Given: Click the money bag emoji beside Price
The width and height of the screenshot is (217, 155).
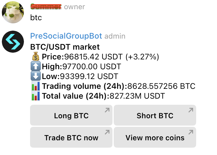Looking at the screenshot, I should 36,56.
